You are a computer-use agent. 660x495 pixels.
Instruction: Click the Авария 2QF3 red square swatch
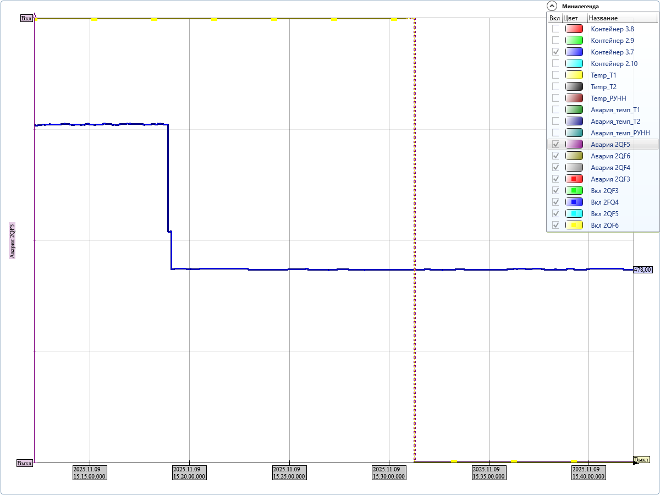574,179
